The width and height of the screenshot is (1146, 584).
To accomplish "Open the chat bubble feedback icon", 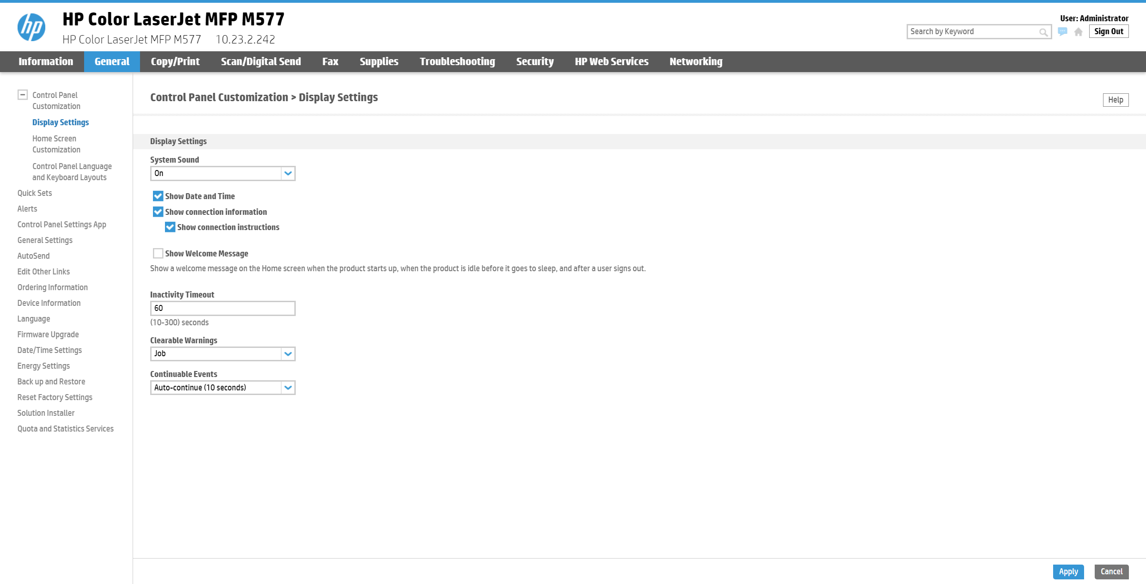I will [x=1062, y=31].
